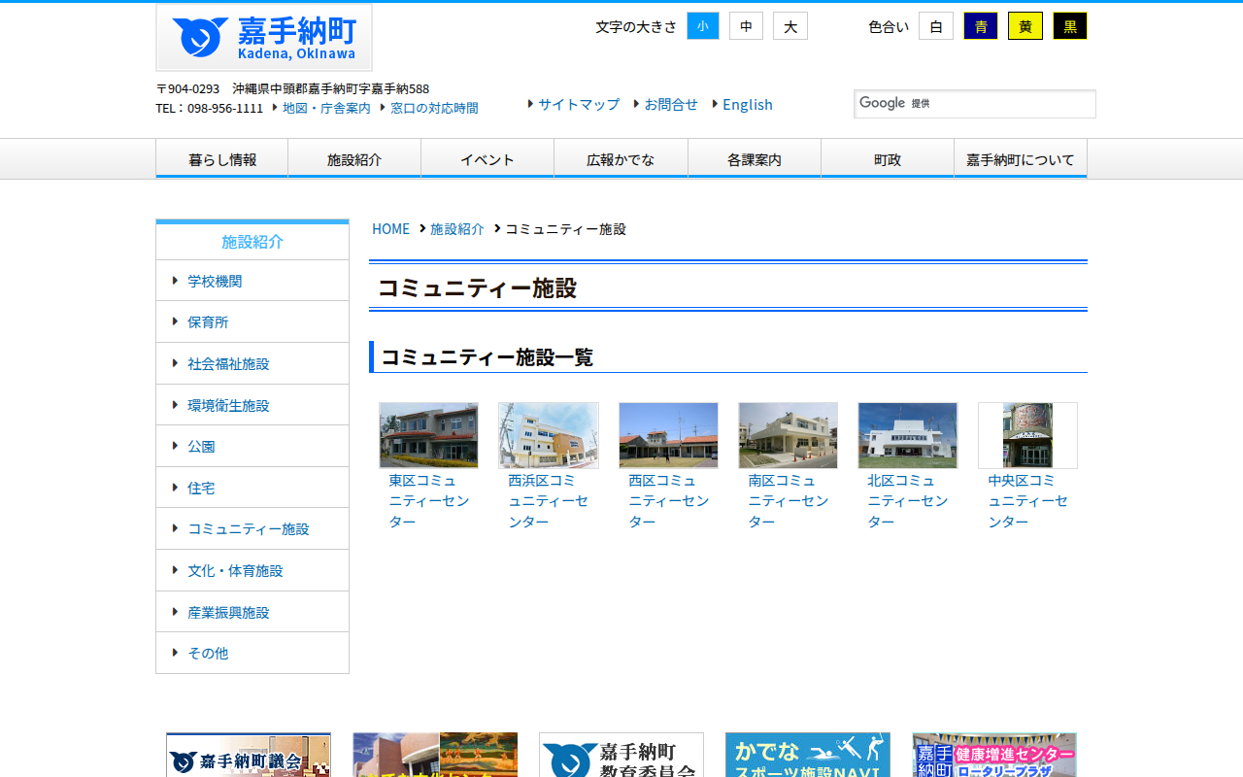Open the イベント menu
The image size is (1243, 777).
487,157
